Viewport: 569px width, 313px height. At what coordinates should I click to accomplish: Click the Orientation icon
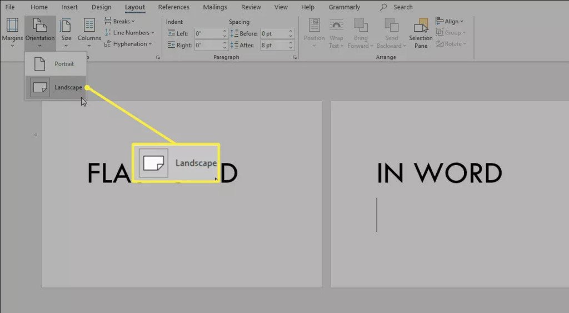40,26
